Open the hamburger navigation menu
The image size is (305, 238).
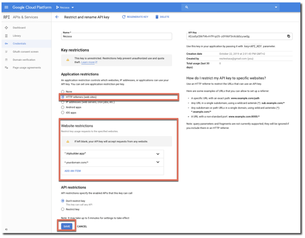click(6, 8)
